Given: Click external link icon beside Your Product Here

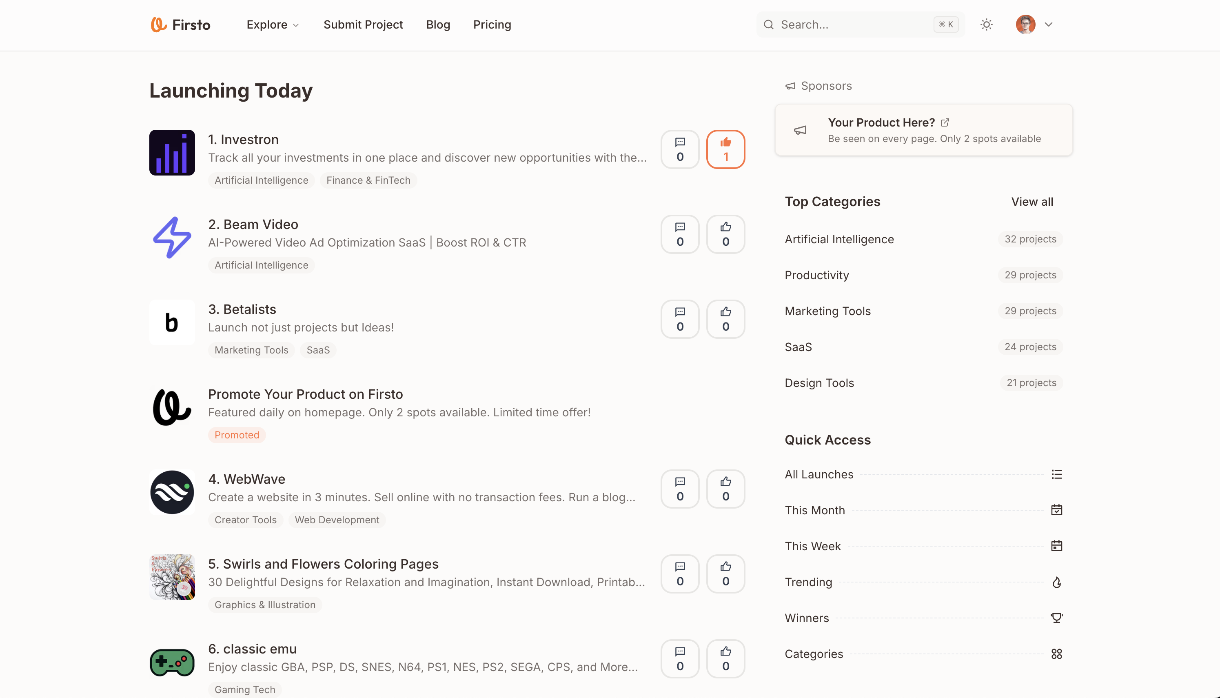Looking at the screenshot, I should pos(945,122).
